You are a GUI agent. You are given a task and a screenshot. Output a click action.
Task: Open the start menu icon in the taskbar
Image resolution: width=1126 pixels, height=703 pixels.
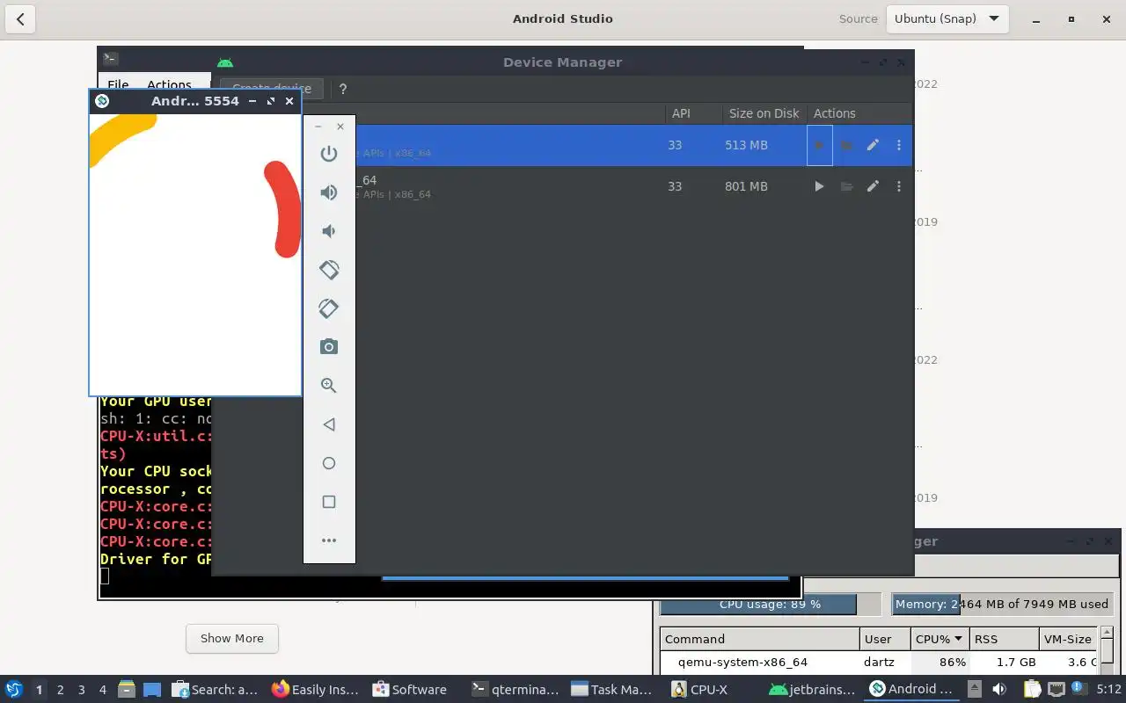(13, 690)
